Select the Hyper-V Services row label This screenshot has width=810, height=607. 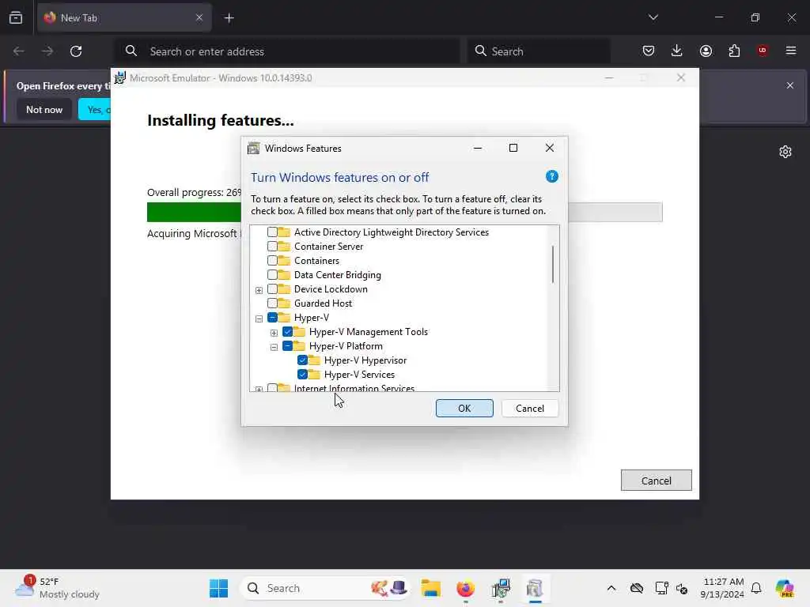(359, 375)
